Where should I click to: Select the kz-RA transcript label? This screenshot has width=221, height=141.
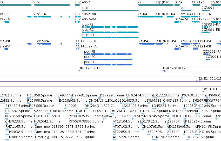tap(143, 14)
